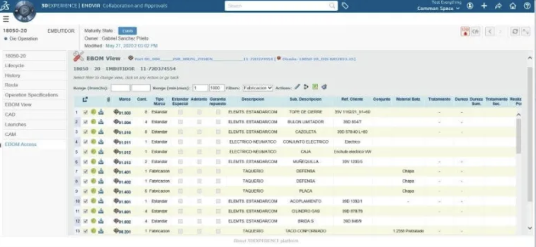Click the plus add icon
This screenshot has width=536, height=247.
484,6
